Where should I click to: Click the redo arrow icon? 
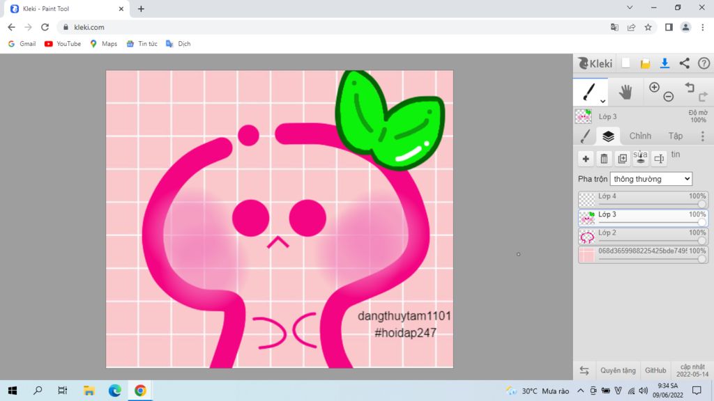[703, 96]
